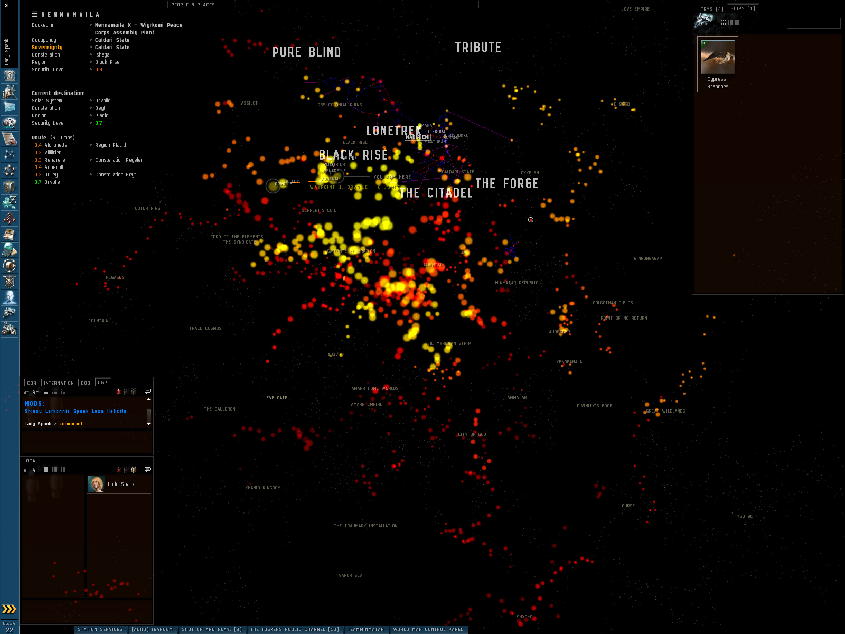Toggle third message display mode in Local chat
Viewport: 845px width, 634px height.
pyautogui.click(x=63, y=470)
